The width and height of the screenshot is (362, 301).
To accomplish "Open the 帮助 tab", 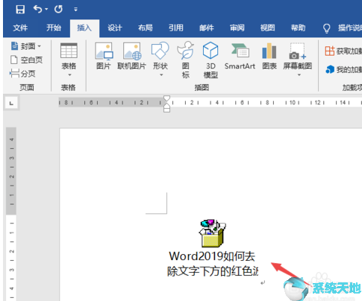I will pos(298,28).
